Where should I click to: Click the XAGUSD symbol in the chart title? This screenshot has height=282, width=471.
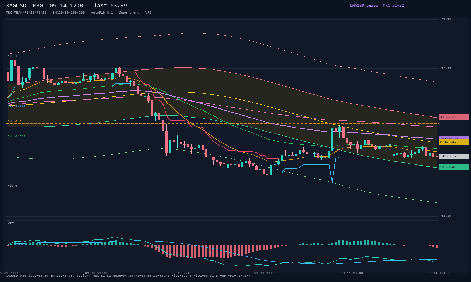[x=16, y=6]
